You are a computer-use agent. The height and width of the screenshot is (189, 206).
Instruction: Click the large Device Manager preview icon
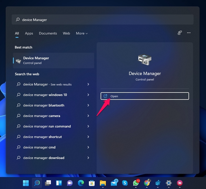pyautogui.click(x=145, y=60)
